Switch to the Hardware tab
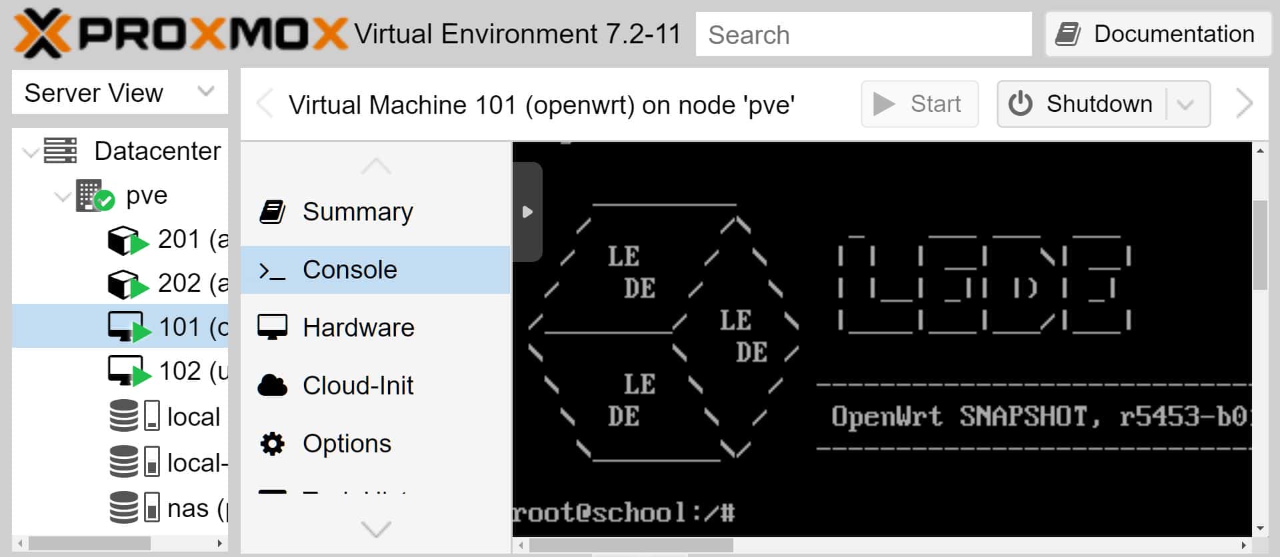 coord(358,328)
